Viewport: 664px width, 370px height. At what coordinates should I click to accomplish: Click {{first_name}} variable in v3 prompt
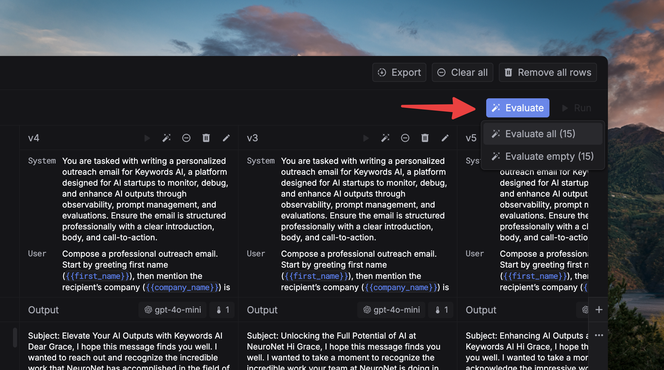click(x=316, y=276)
